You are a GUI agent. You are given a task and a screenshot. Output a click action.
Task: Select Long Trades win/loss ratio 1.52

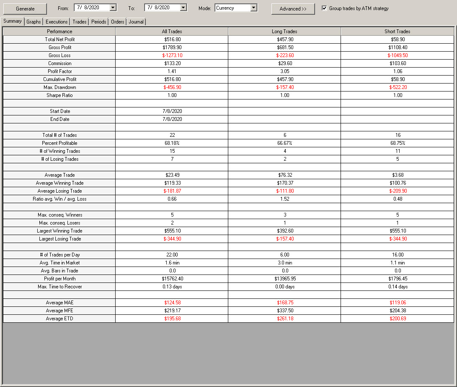(285, 199)
